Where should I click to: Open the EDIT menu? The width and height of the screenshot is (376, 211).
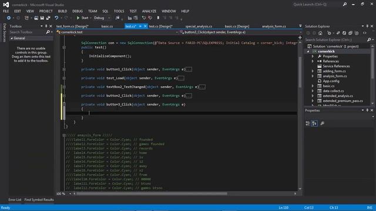18,11
